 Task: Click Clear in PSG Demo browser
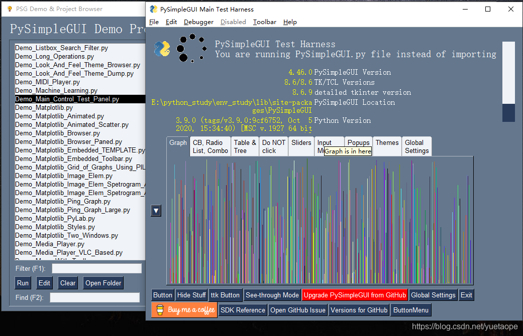click(x=68, y=283)
